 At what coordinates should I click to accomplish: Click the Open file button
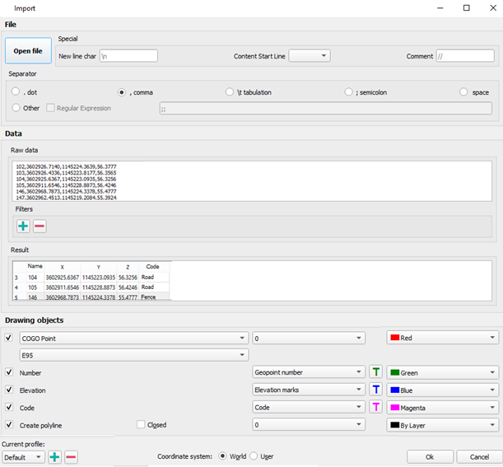click(x=27, y=50)
